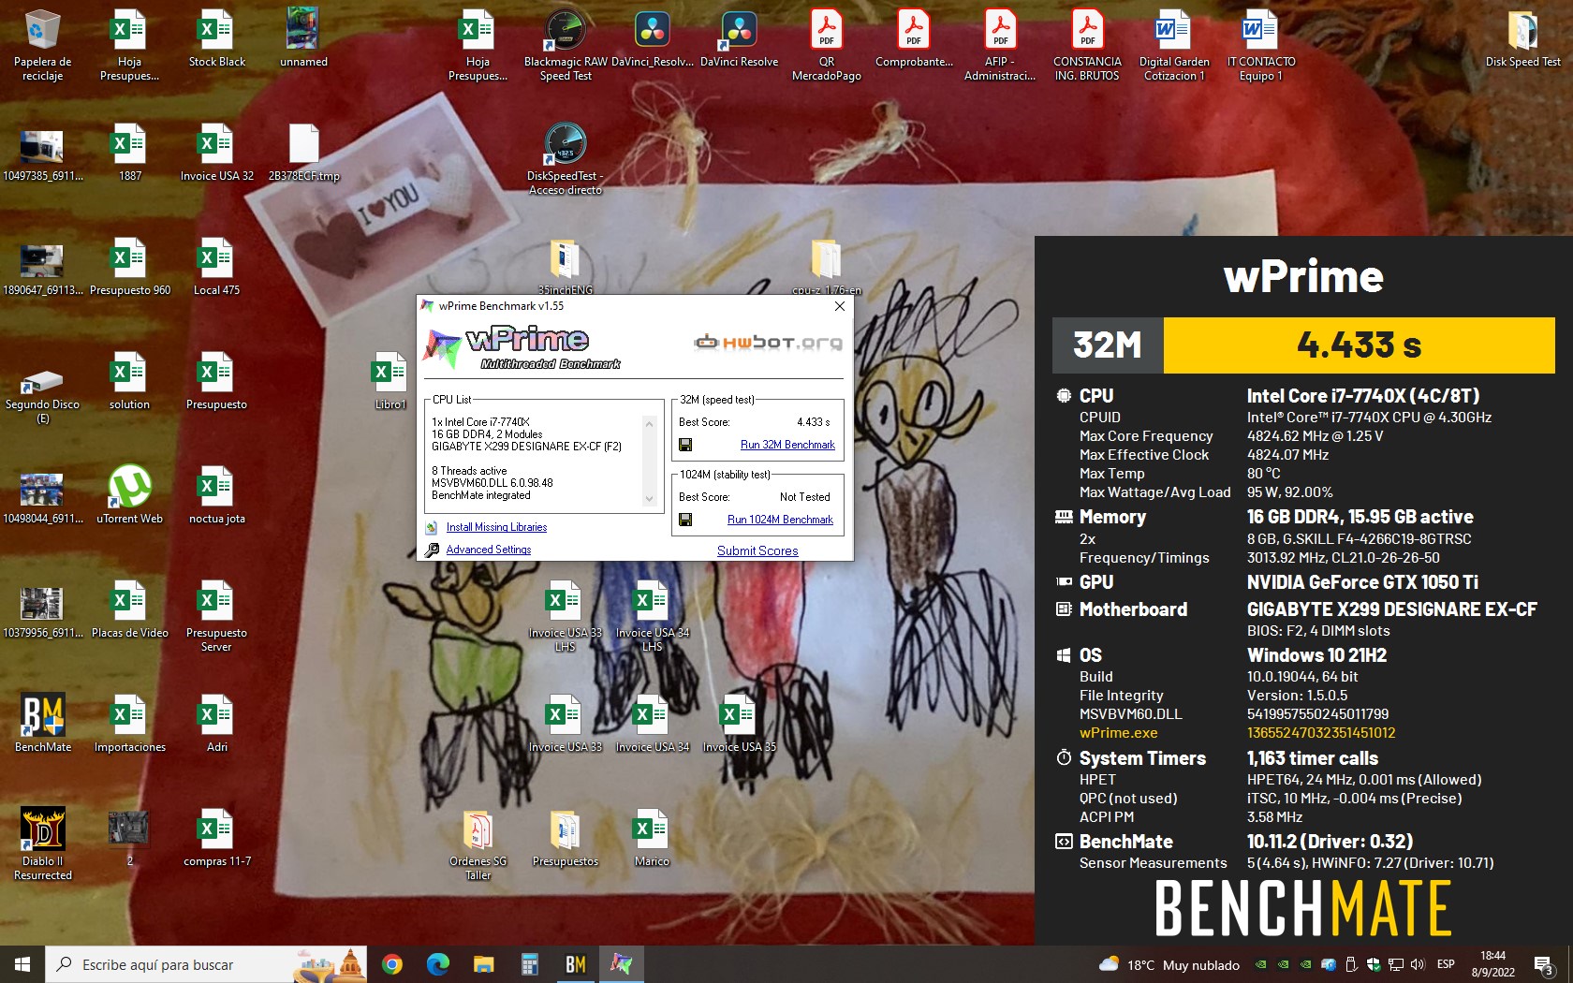The width and height of the screenshot is (1573, 983).
Task: Select the QR MercadoPago PDF file
Action: click(x=826, y=44)
